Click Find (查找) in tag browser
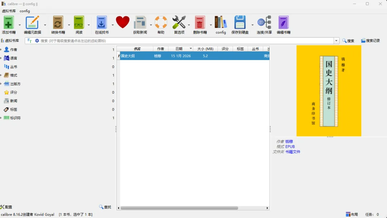 (x=105, y=207)
